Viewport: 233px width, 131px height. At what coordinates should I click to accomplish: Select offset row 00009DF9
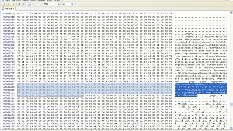coord(9,34)
